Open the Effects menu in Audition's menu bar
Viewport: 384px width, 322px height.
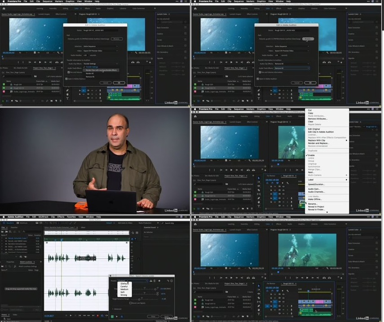pos(61,217)
